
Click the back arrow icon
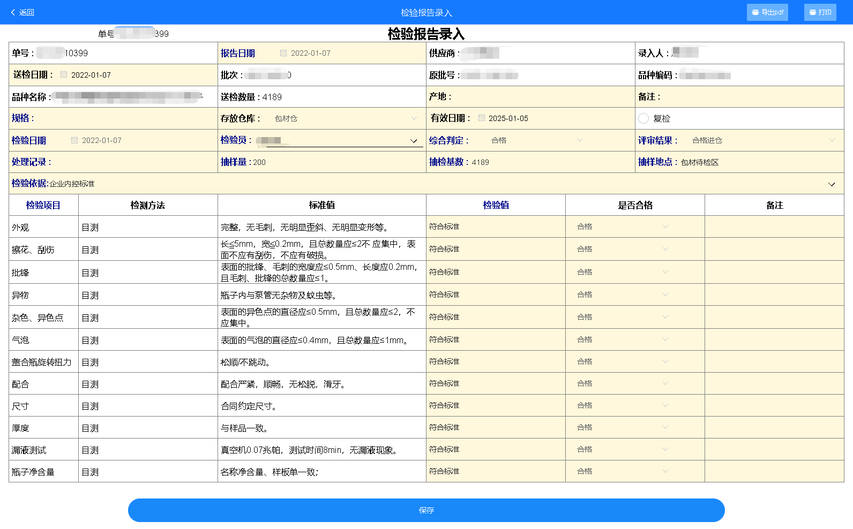(13, 12)
